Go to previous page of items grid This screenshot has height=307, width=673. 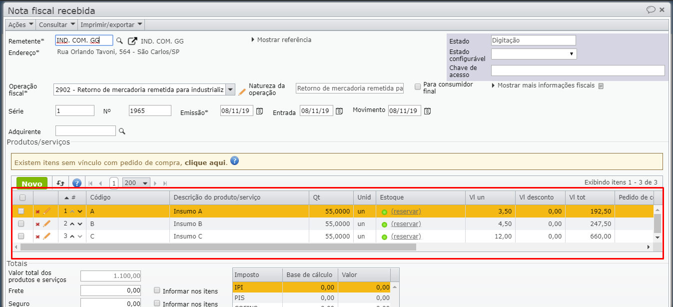pos(100,183)
